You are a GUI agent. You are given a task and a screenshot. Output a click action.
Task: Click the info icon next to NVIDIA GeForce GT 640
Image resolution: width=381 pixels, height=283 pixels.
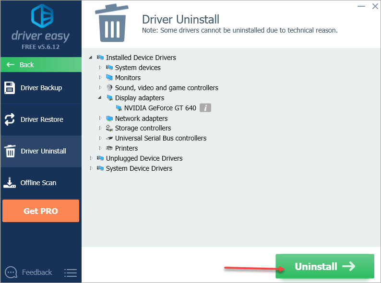[x=205, y=107]
